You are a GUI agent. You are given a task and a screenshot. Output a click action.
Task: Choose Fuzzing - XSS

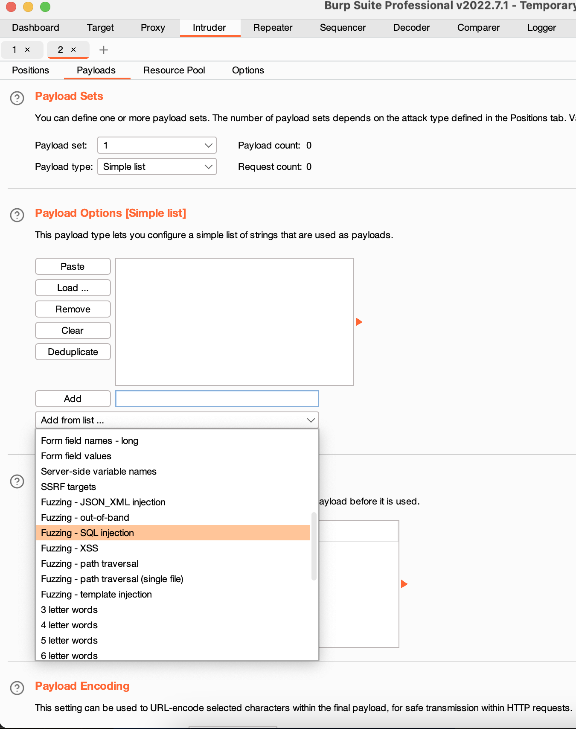173,548
